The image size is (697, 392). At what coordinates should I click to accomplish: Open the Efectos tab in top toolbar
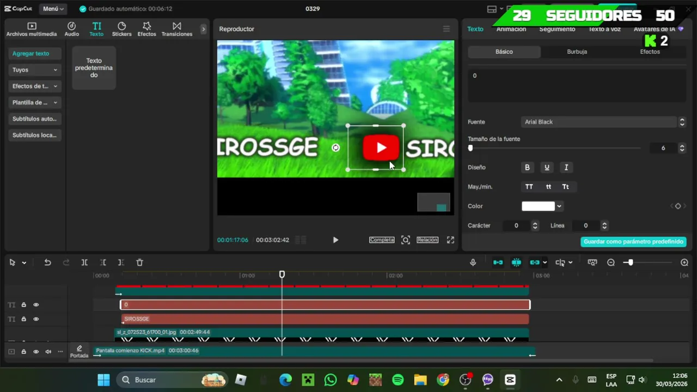click(146, 29)
